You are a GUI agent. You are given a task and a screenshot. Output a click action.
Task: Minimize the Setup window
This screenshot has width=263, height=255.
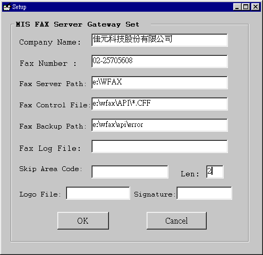point(237,7)
